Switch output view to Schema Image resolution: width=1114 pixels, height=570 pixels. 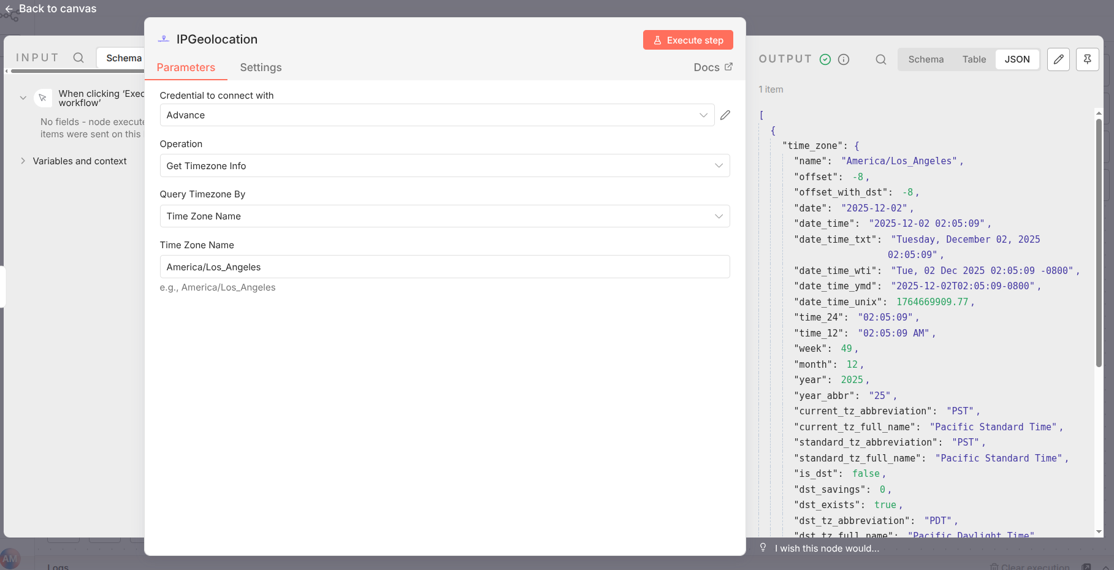click(x=926, y=59)
